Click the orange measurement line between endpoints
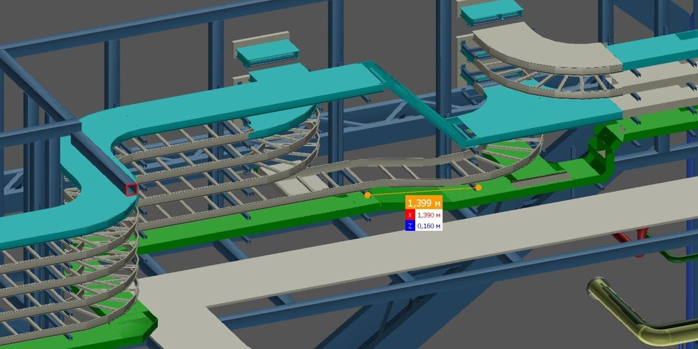 423,191
